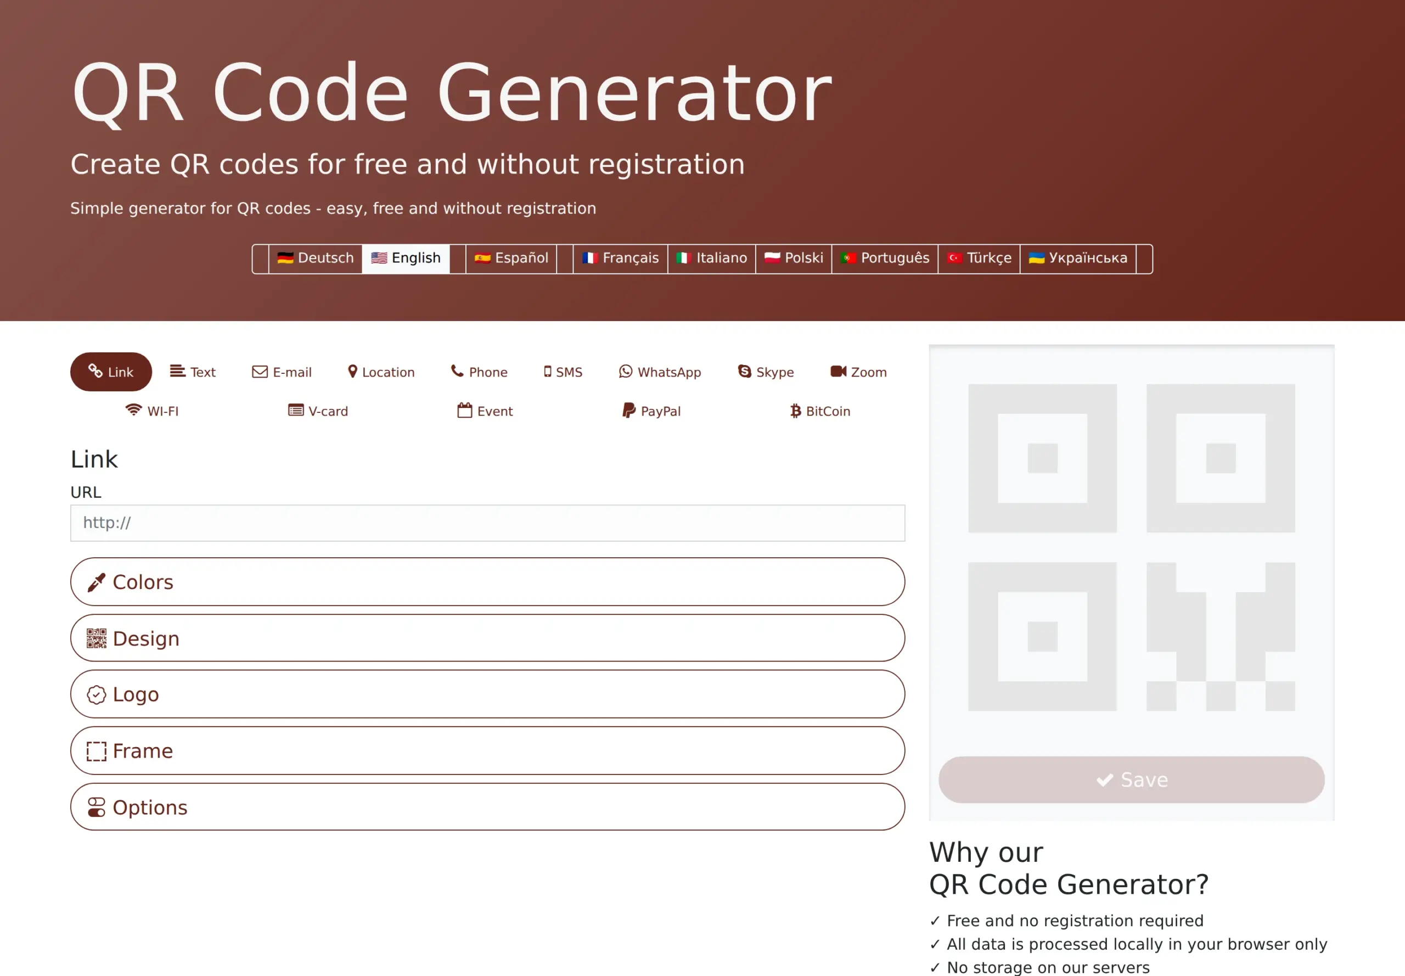1405x976 pixels.
Task: Click the WhatsApp logo icon
Action: pos(626,371)
